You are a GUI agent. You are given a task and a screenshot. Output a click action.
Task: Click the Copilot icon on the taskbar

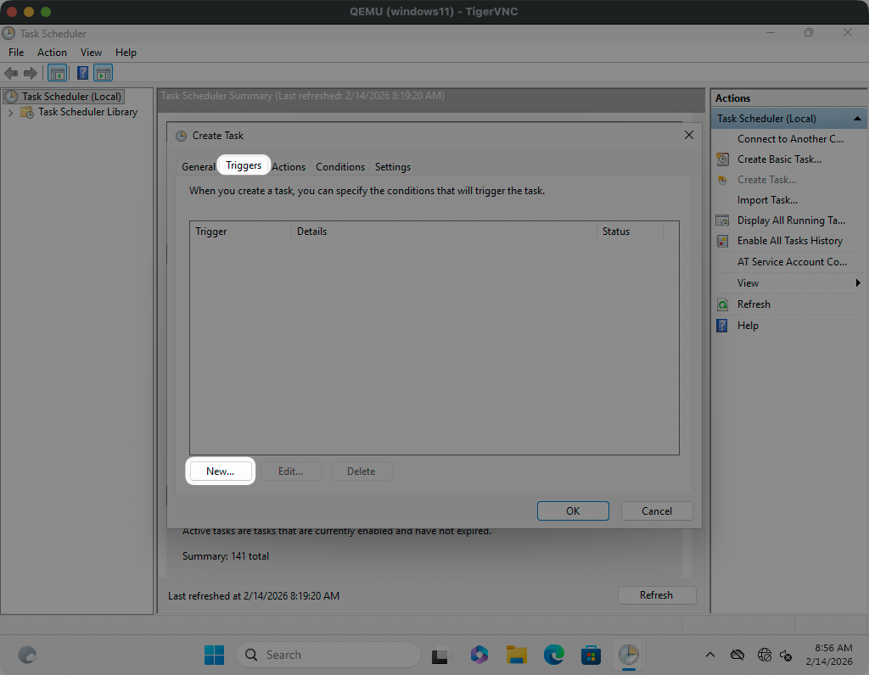(x=479, y=655)
